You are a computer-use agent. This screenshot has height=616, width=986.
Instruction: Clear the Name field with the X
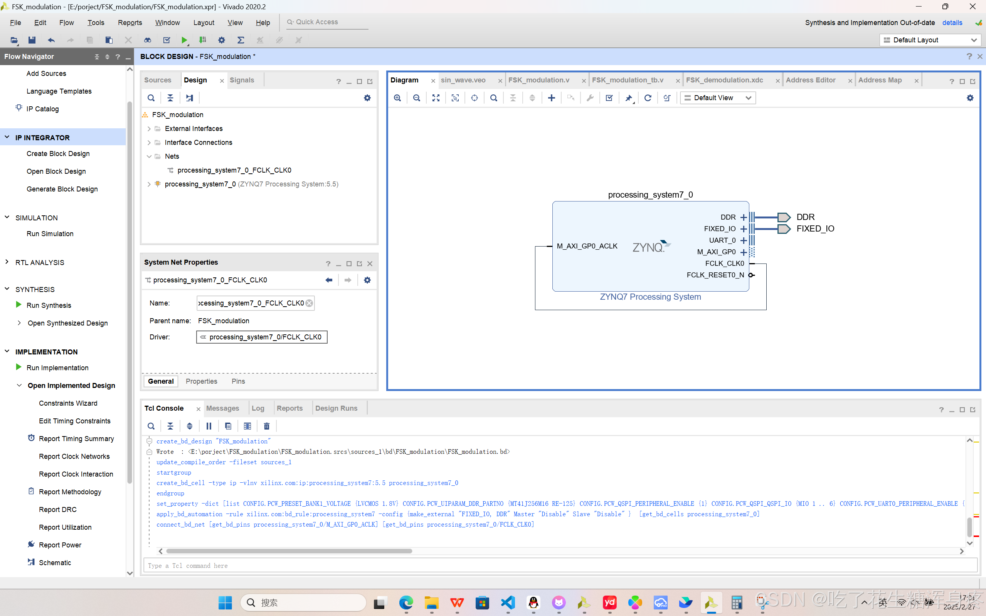coord(310,303)
